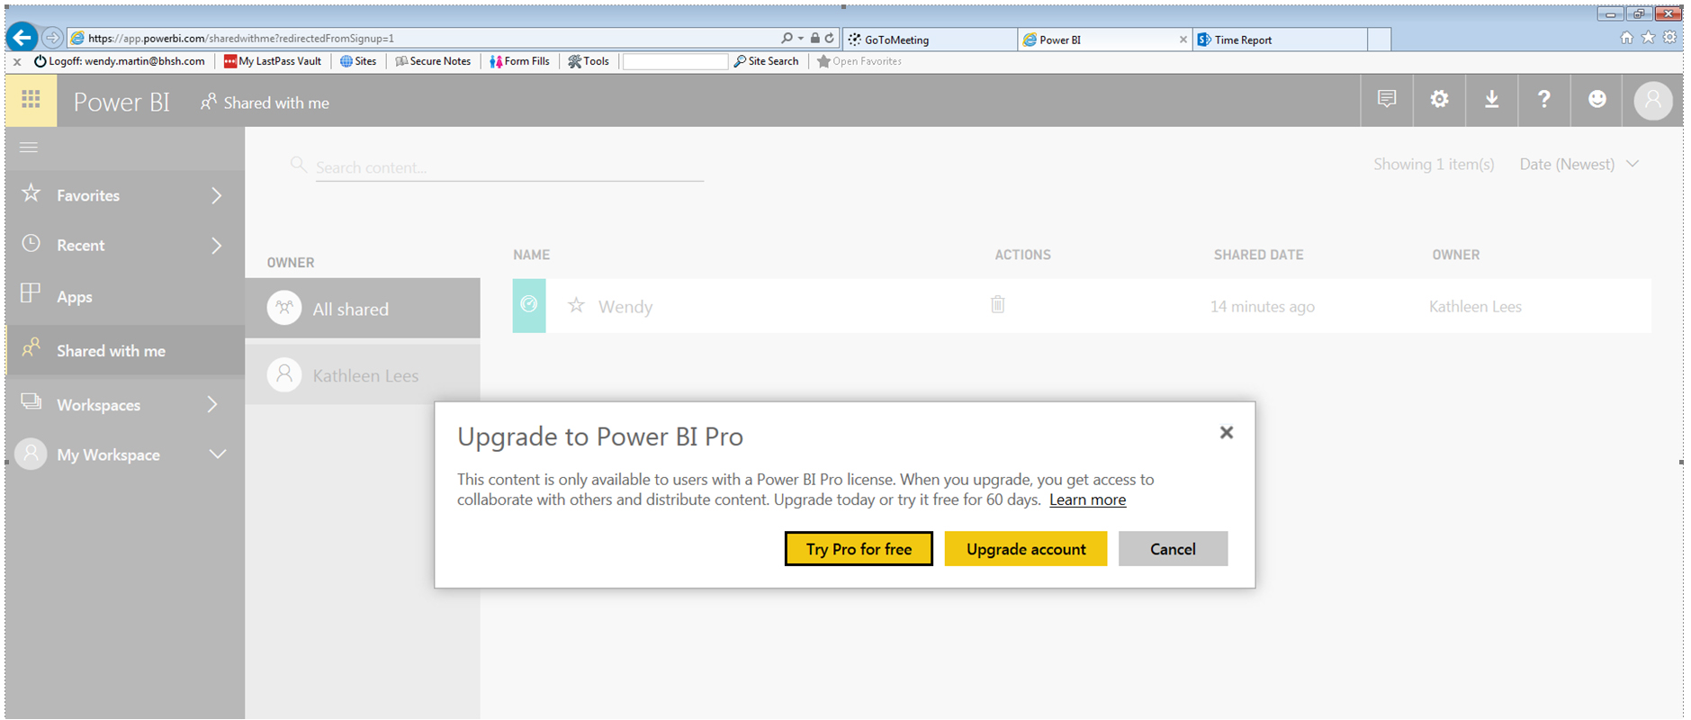Open Form Fills in LastPass toolbar
Screen dimensions: 1691x720
click(520, 61)
